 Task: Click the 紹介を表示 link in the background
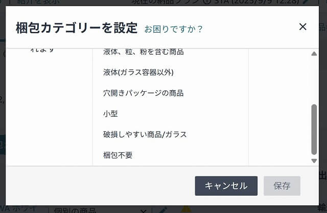pyautogui.click(x=38, y=2)
